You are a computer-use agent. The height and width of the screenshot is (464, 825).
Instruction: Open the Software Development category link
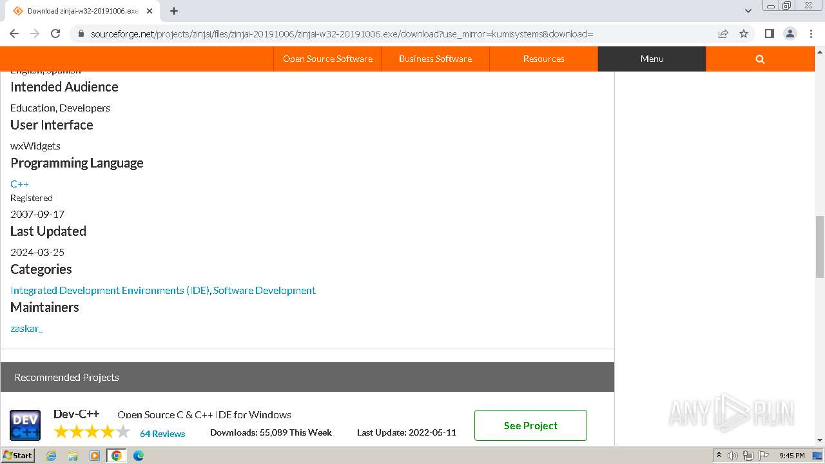(264, 290)
